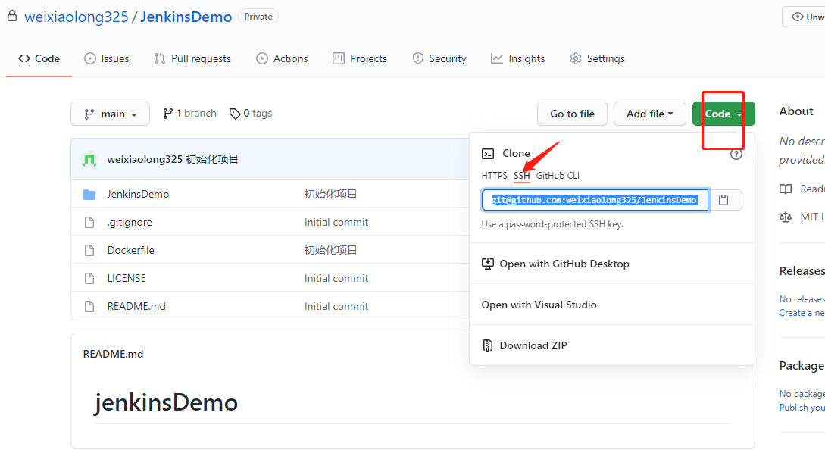Click 初始化项目 commit message for JenkinsDemo folder
Image resolution: width=825 pixels, height=450 pixels.
pos(330,194)
